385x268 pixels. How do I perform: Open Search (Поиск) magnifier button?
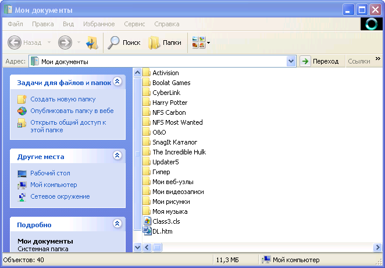point(124,43)
